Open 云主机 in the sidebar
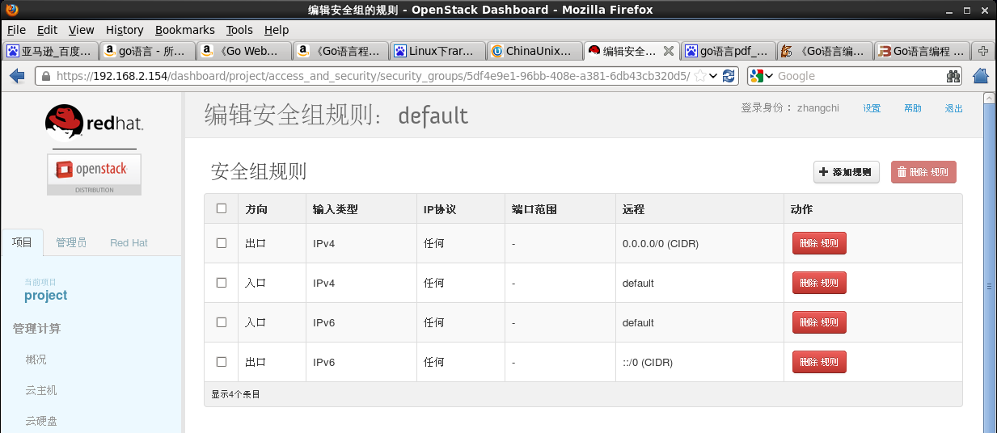The image size is (997, 433). pos(41,390)
